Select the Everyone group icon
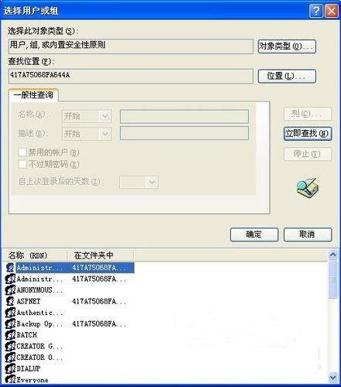The image size is (341, 387). (10, 379)
